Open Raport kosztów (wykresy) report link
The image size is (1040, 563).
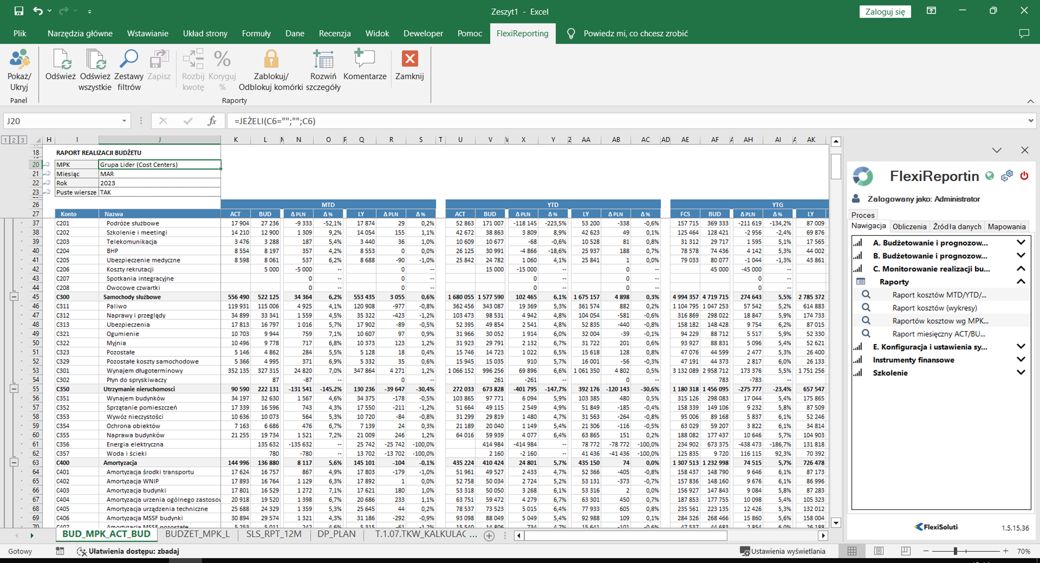click(934, 308)
